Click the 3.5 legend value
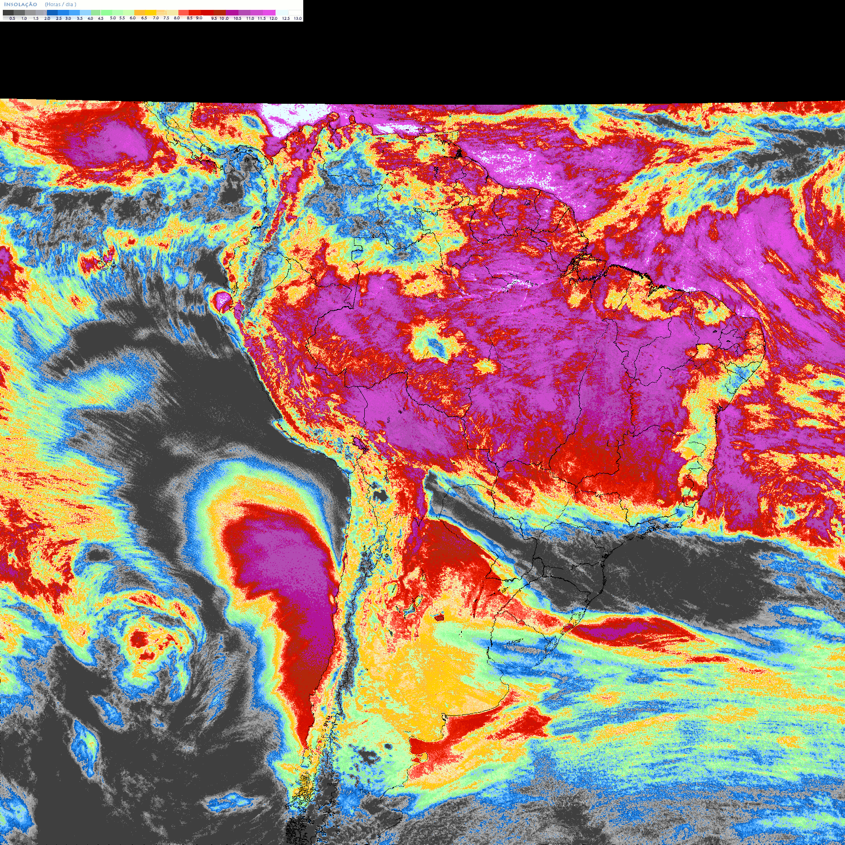Viewport: 845px width, 845px height. [80, 18]
